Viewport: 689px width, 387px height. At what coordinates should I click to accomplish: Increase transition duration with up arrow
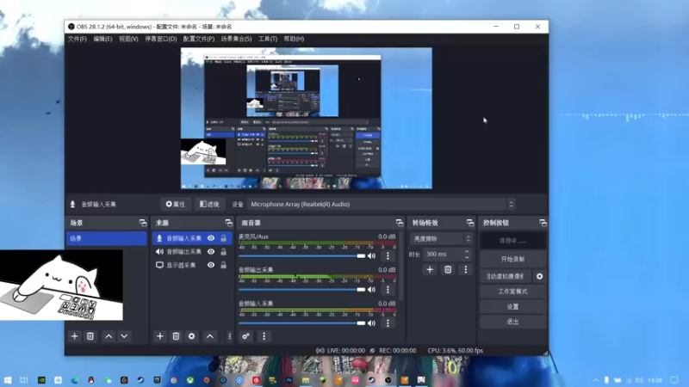[x=467, y=251]
